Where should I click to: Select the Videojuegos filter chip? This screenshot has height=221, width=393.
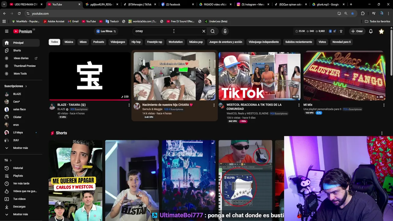pos(118,42)
